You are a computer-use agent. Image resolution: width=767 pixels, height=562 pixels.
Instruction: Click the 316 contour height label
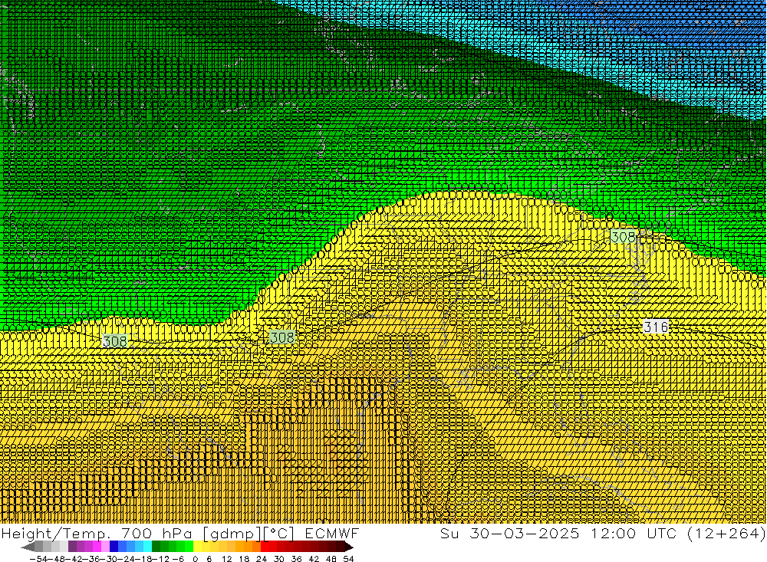(656, 327)
